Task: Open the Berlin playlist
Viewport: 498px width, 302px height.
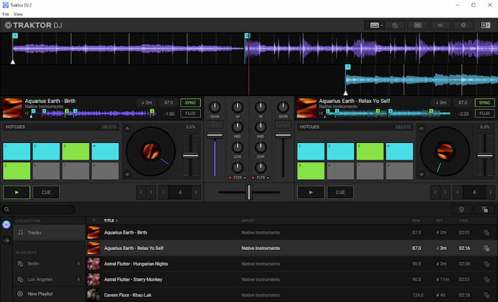Action: (49, 264)
